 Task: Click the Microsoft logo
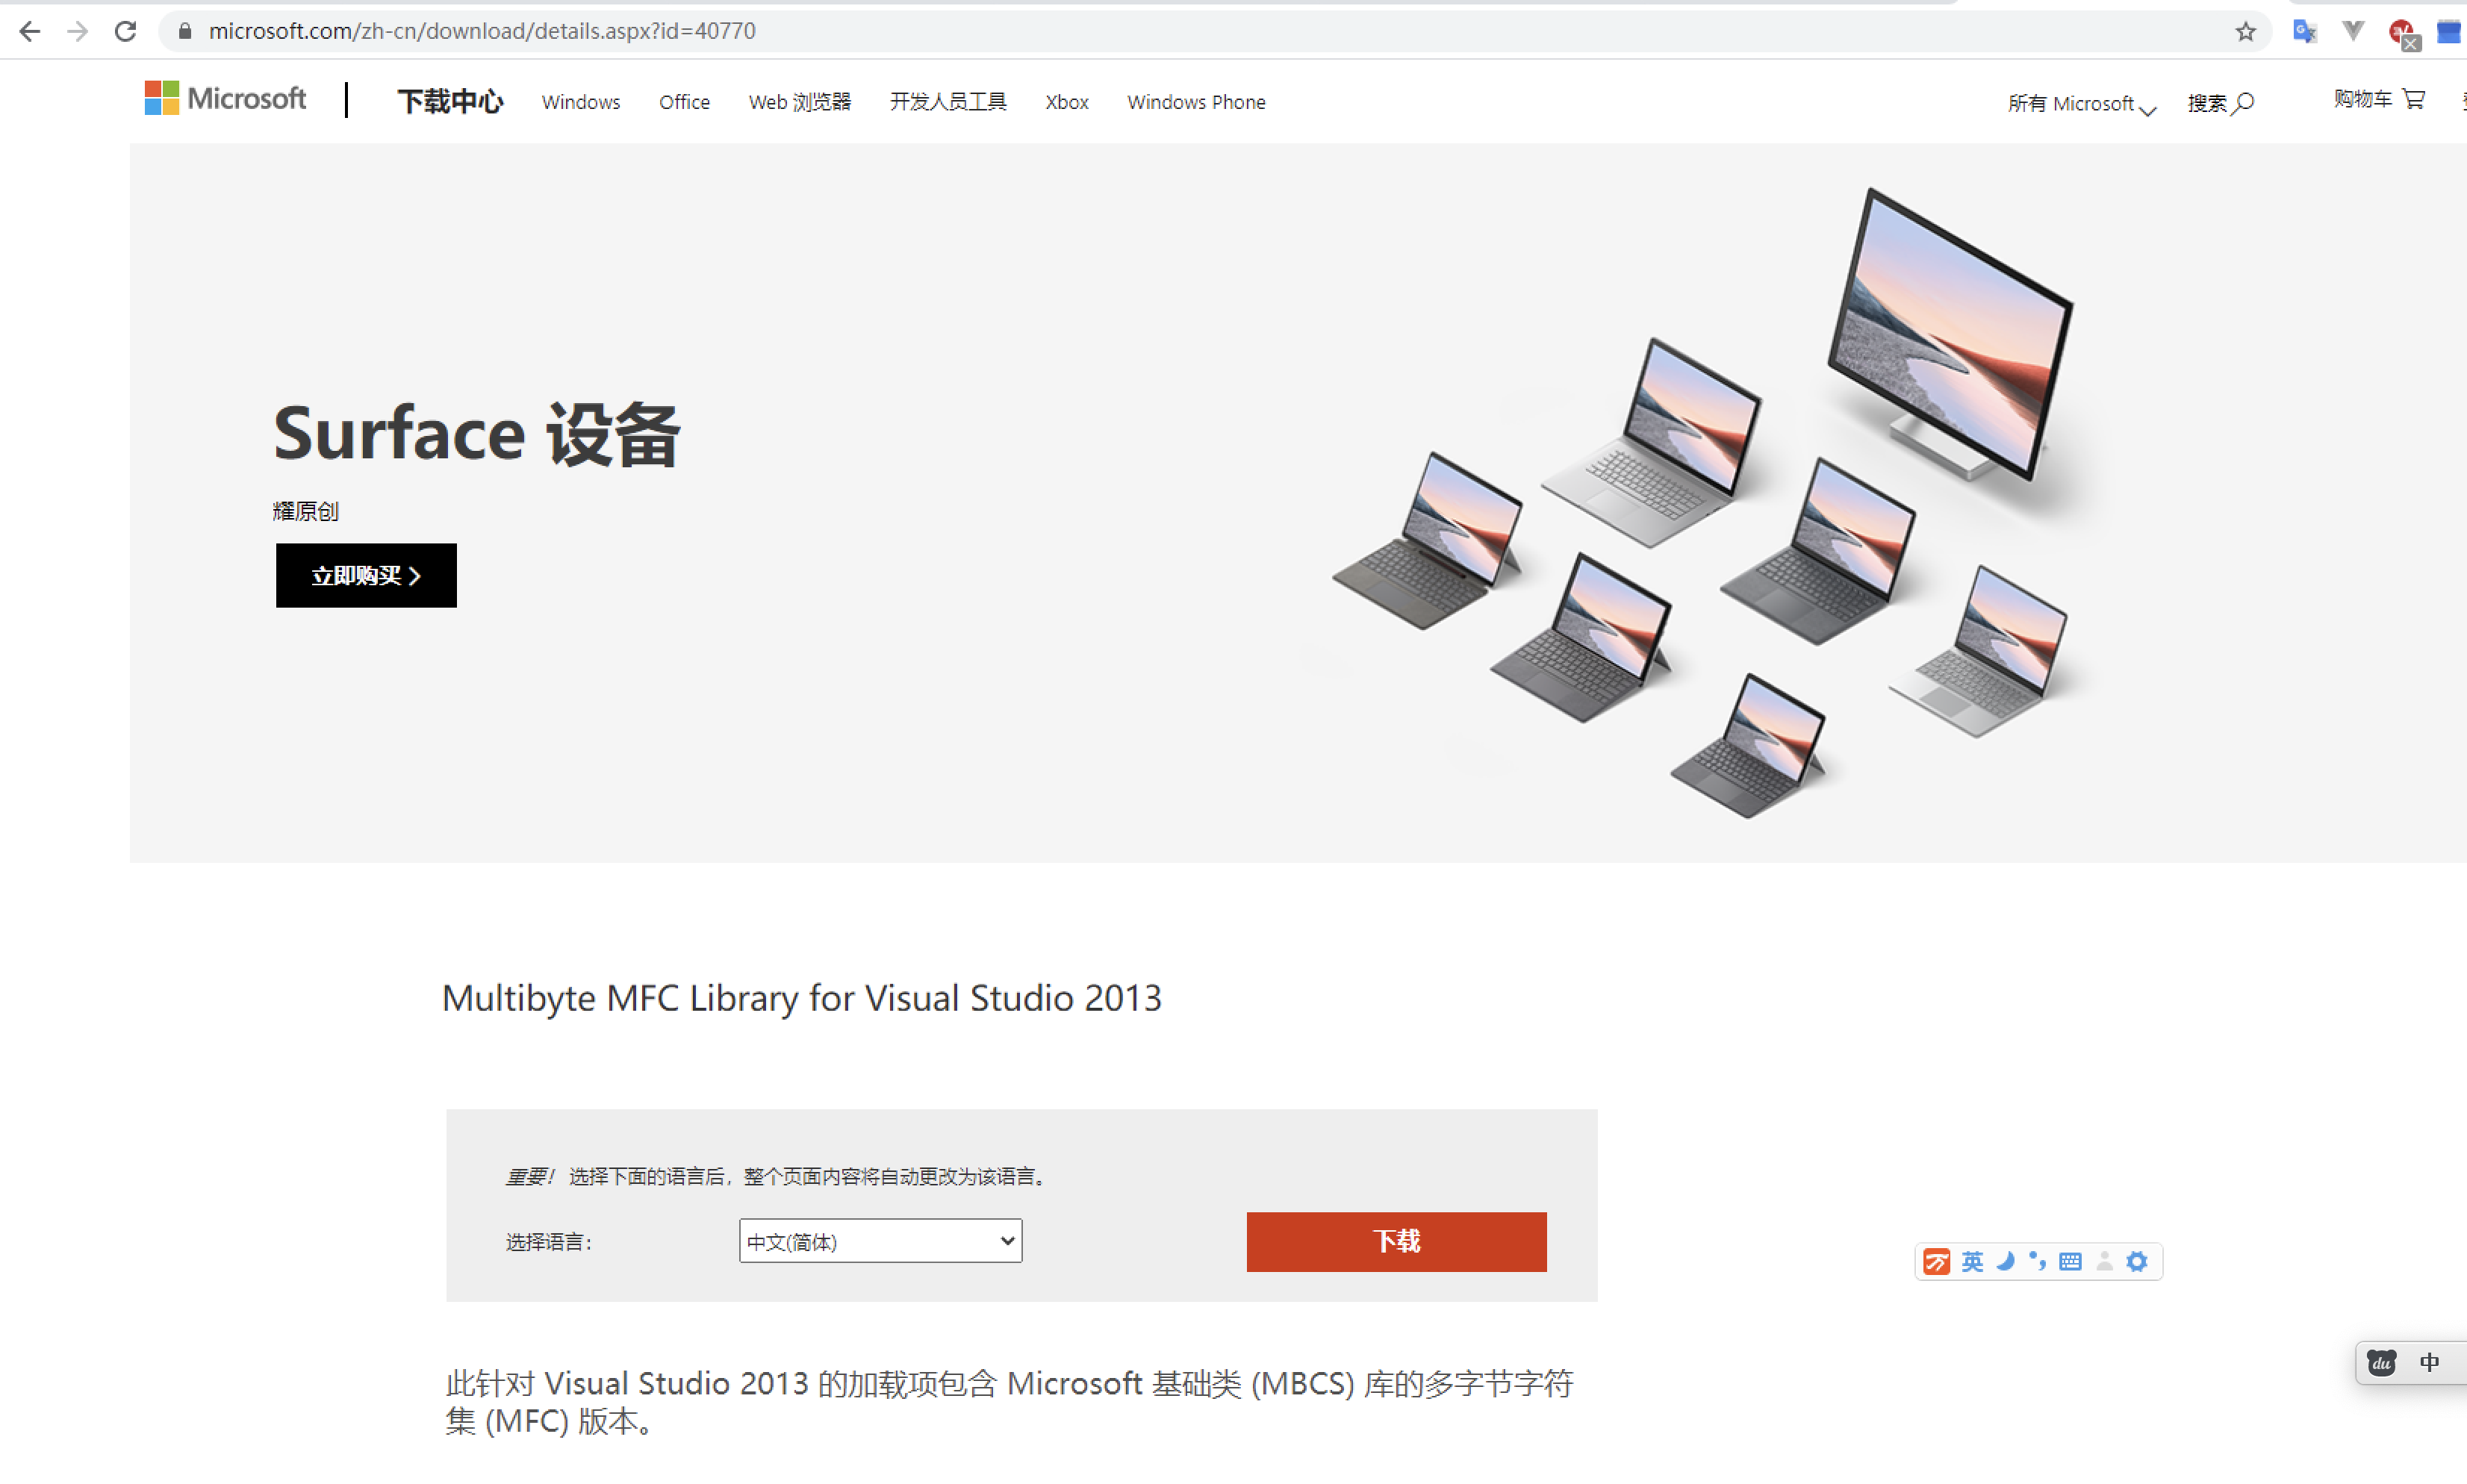tap(225, 99)
